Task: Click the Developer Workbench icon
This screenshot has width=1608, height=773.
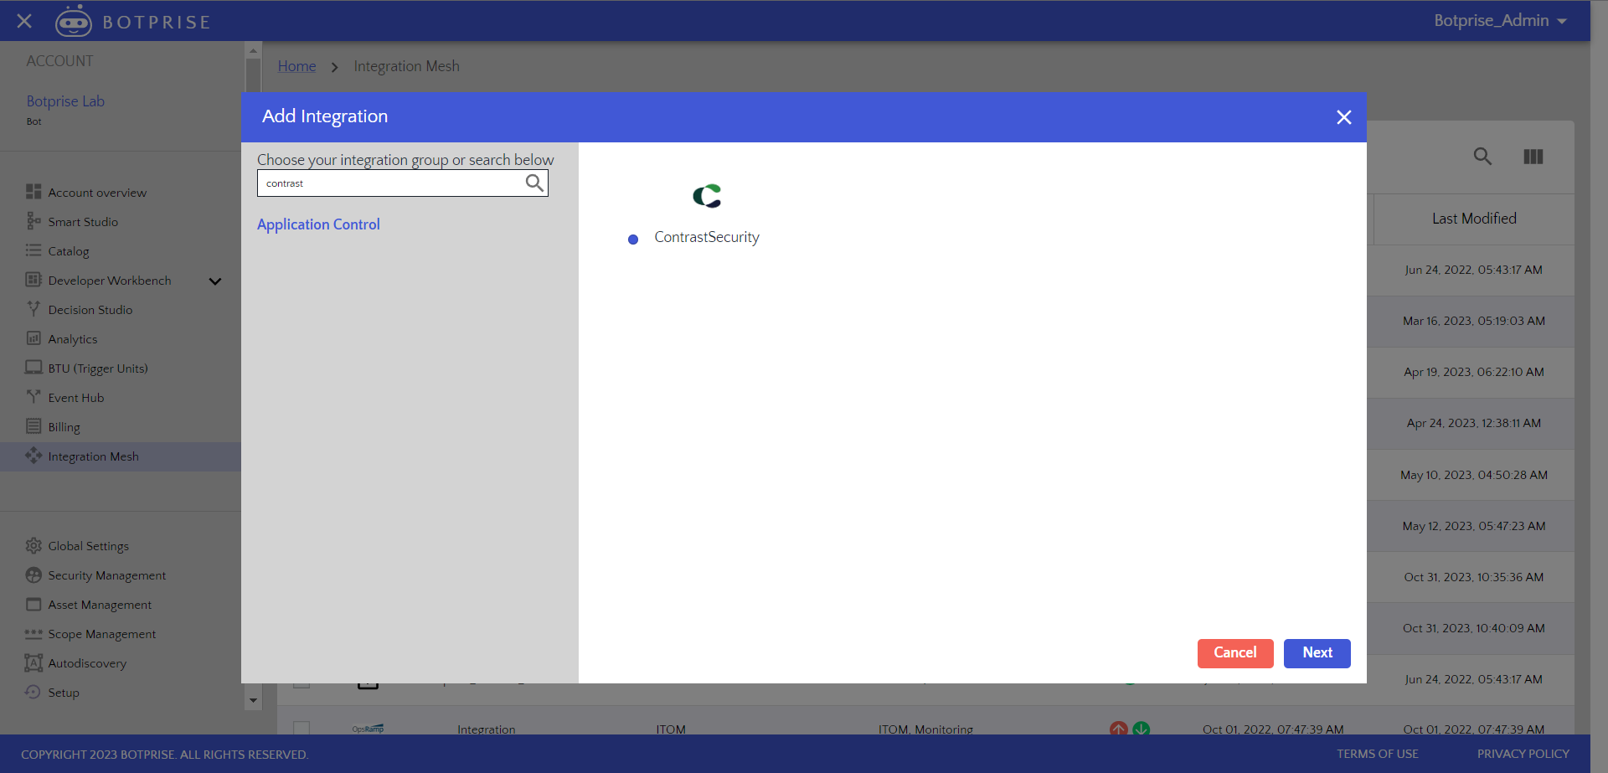Action: [33, 280]
